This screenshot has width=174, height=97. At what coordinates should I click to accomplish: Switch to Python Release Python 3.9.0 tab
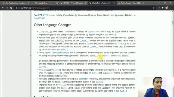pos(131,3)
